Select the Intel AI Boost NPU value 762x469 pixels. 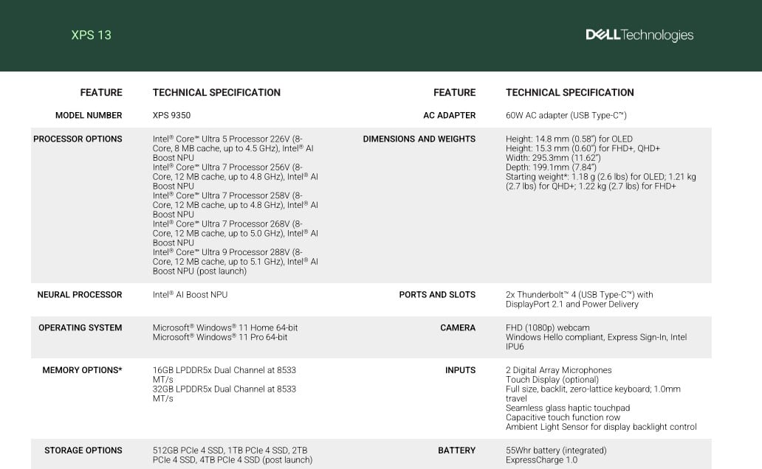click(x=190, y=295)
